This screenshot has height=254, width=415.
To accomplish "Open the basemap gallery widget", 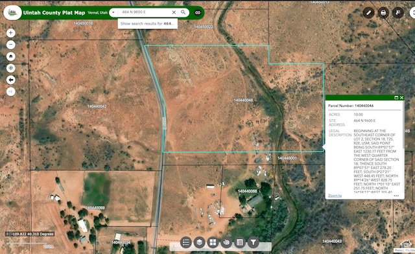I will 213,242.
